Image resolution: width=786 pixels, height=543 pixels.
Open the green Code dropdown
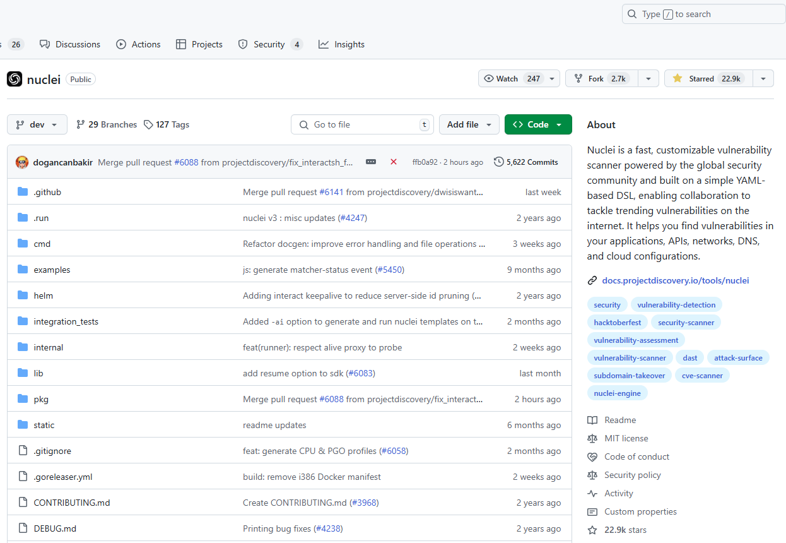pos(538,124)
